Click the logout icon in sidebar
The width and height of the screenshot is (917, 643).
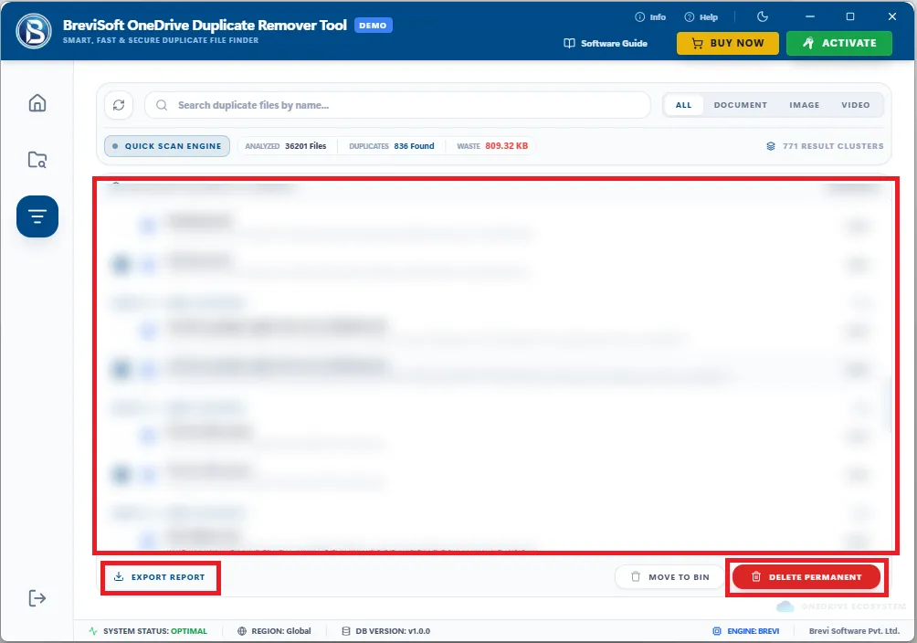point(37,598)
